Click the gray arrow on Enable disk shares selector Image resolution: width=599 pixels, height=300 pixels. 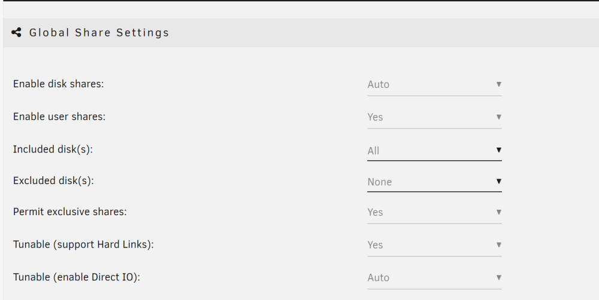coord(498,84)
